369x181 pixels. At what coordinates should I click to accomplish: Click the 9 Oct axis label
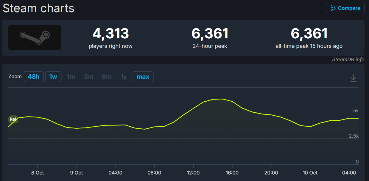pos(77,173)
